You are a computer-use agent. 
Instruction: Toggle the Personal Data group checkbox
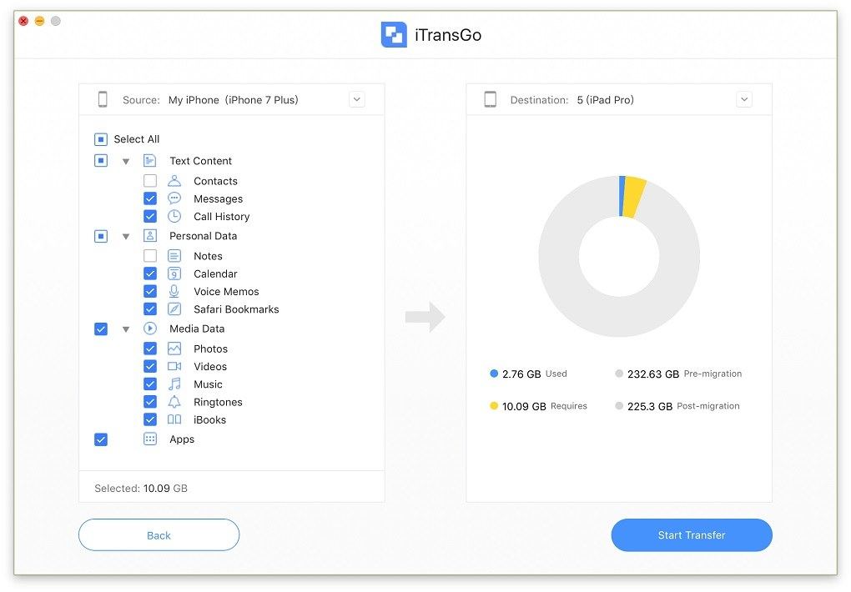pyautogui.click(x=101, y=236)
